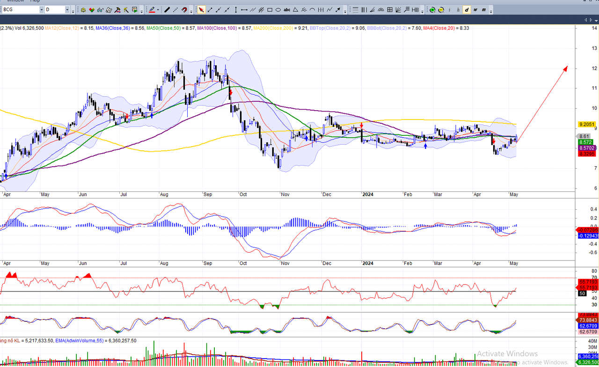Click MA50(Close,50) indicator label
The width and height of the screenshot is (599, 367).
pyautogui.click(x=164, y=28)
